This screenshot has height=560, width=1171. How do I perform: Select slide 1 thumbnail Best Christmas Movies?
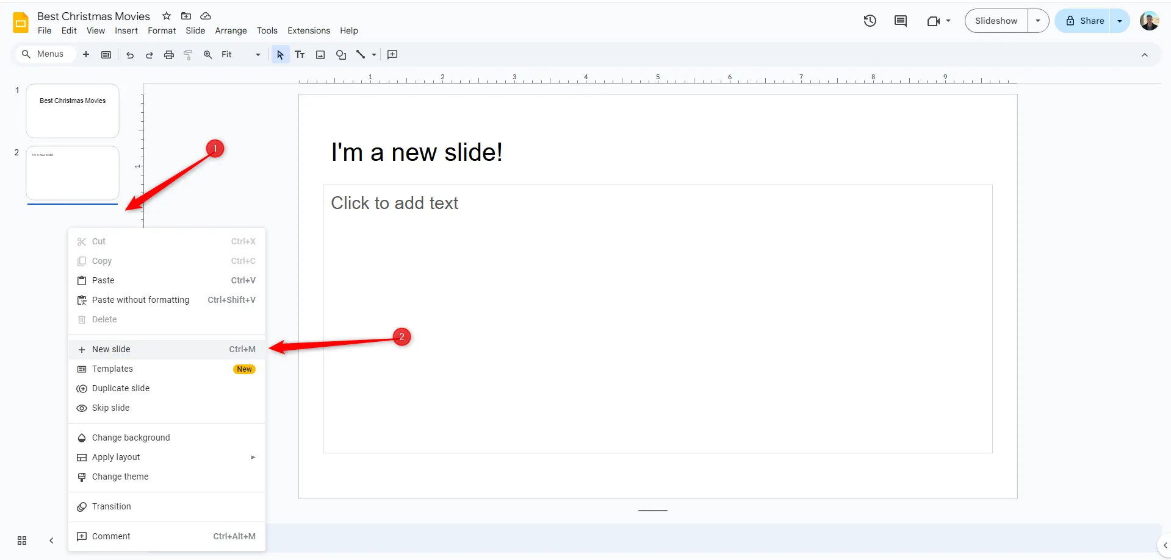(x=73, y=111)
